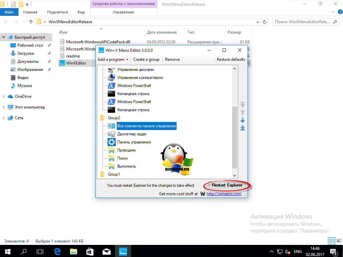Open Windows Store from the taskbar

[90, 251]
